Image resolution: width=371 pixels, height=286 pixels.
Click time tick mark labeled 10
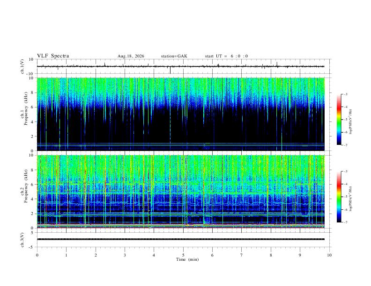tap(329, 255)
